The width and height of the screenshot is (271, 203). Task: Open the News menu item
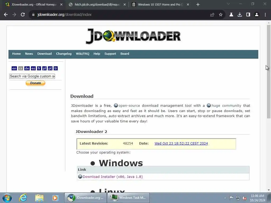(29, 54)
